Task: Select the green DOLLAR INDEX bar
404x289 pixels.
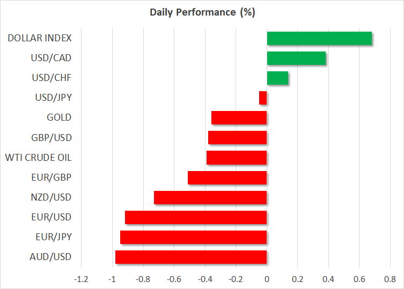Action: pos(319,38)
